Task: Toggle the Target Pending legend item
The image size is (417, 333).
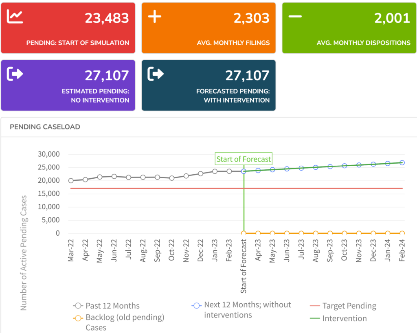Action: pyautogui.click(x=343, y=306)
